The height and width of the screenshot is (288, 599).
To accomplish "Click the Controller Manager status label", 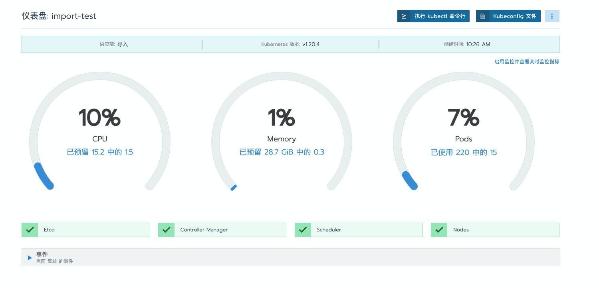I will (204, 230).
